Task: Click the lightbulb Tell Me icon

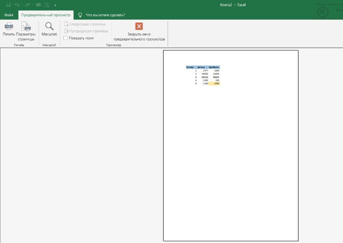Action: 80,15
